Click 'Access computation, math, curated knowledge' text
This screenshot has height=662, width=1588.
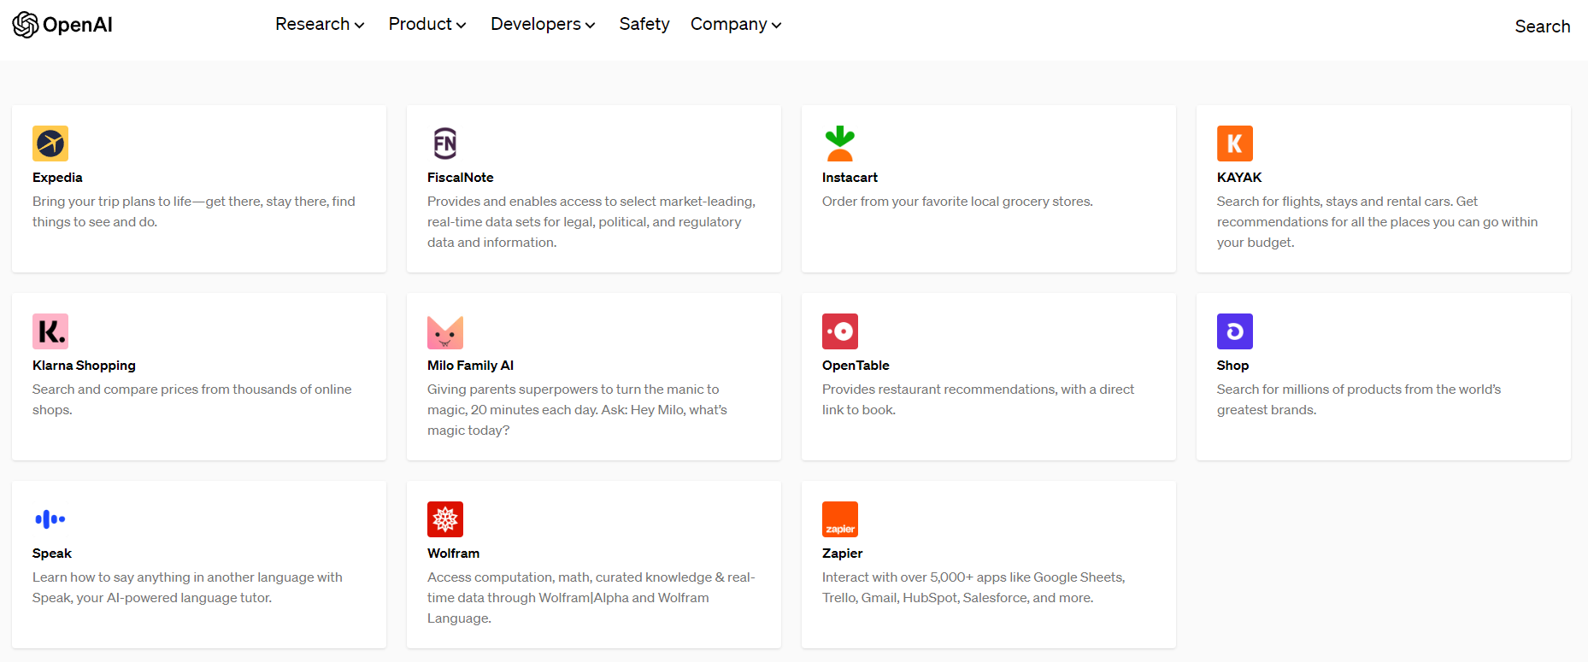point(591,598)
